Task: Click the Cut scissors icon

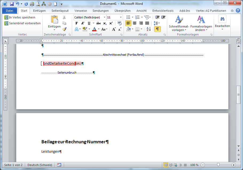Action: [64, 17]
